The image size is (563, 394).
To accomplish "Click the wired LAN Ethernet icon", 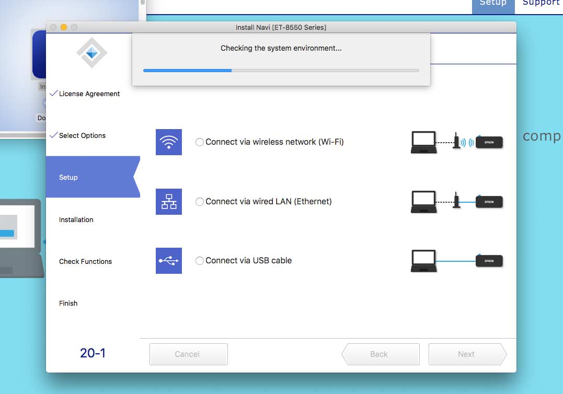I will (169, 202).
